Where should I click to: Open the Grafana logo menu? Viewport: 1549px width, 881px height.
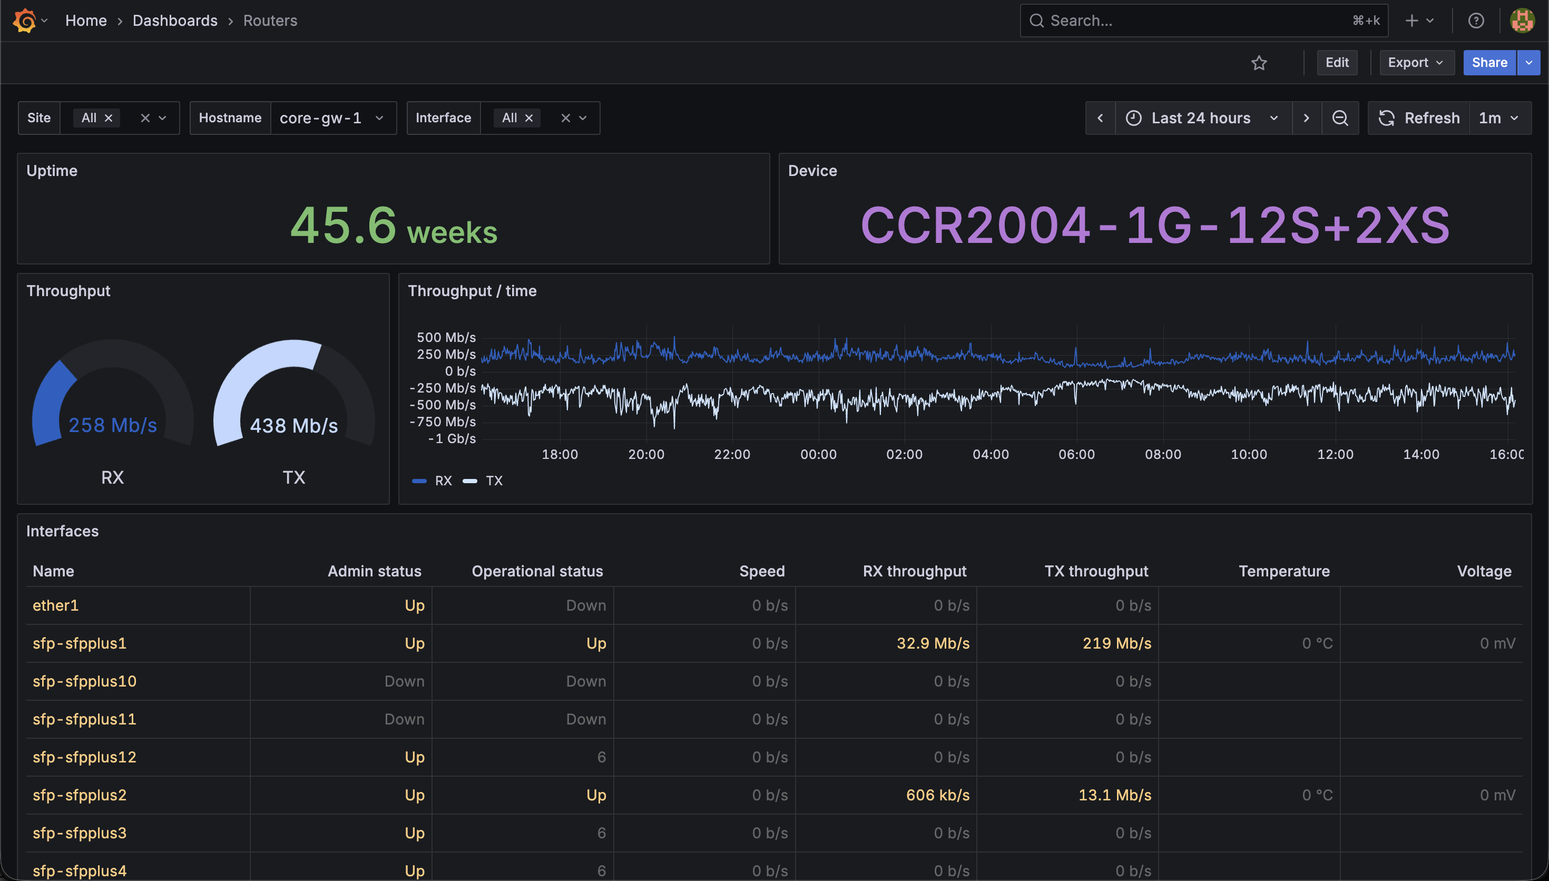point(24,21)
